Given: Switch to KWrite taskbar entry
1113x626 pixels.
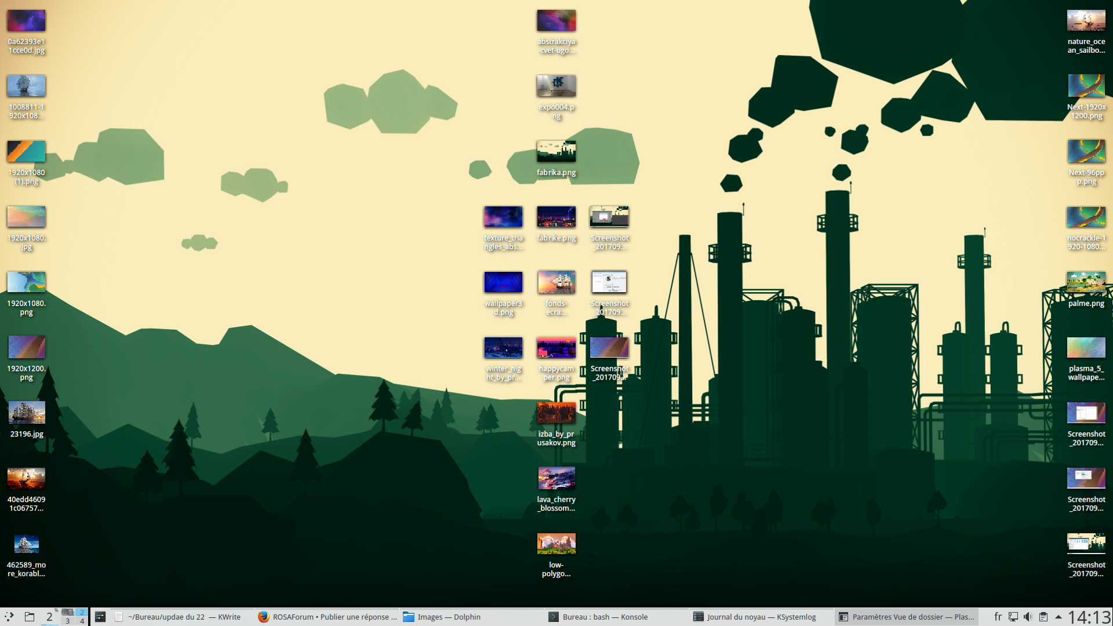Looking at the screenshot, I should pyautogui.click(x=180, y=617).
